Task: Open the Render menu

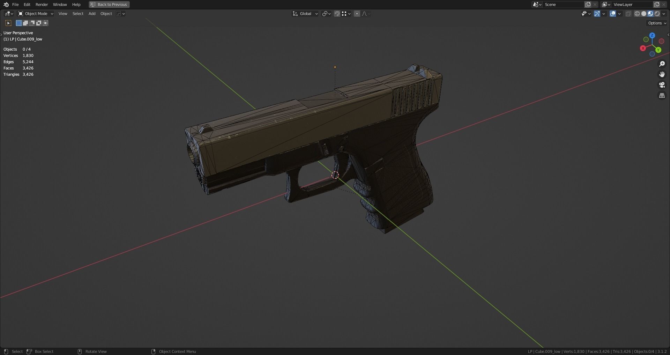Action: click(42, 5)
